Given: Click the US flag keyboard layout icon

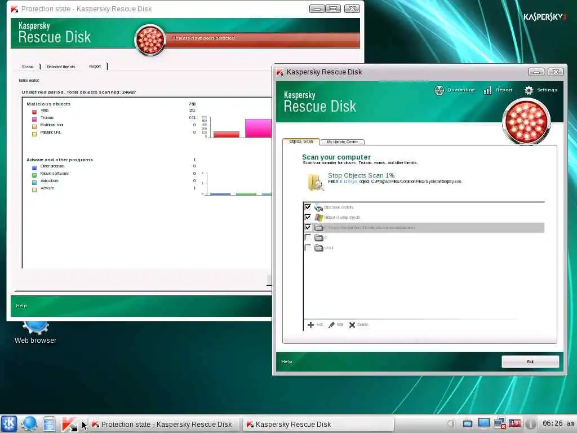Looking at the screenshot, I should click(515, 424).
